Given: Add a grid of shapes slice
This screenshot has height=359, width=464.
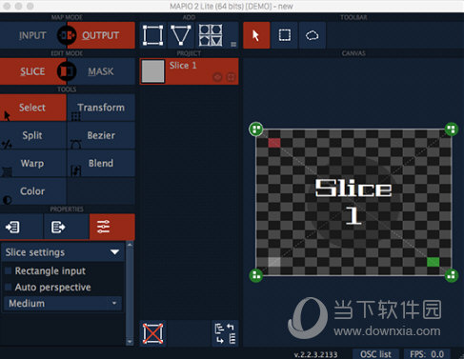Looking at the screenshot, I should (211, 35).
